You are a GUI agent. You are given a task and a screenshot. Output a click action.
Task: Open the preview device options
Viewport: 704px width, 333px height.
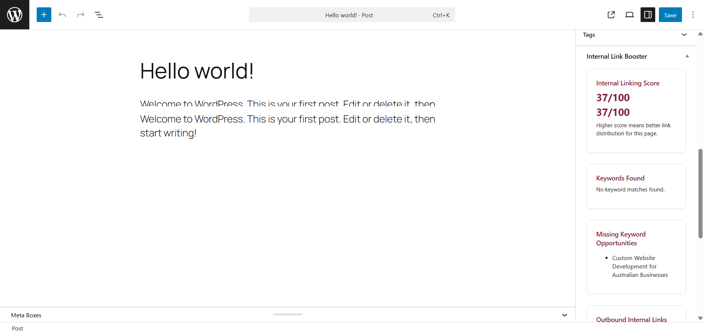click(630, 15)
